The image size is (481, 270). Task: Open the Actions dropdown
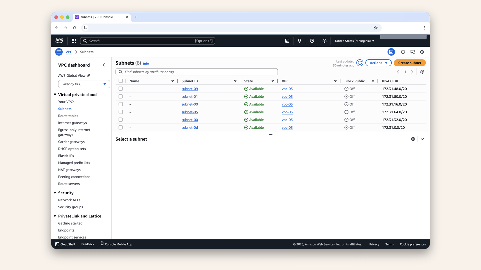[x=378, y=63]
